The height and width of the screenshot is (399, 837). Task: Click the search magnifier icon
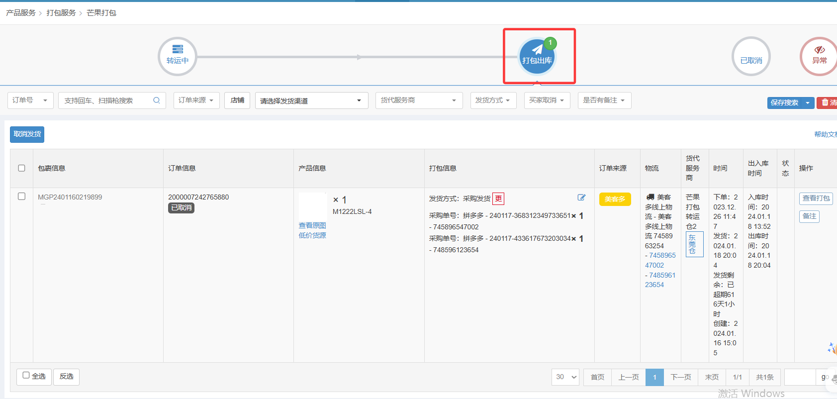coord(157,100)
